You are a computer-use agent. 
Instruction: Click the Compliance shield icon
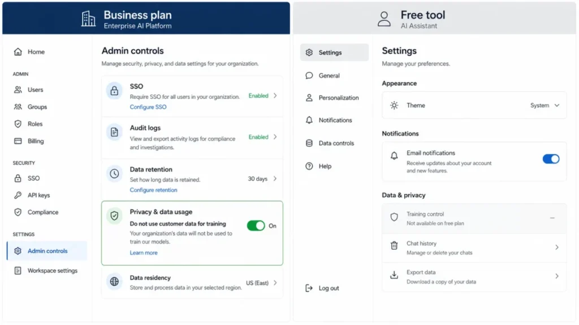point(18,212)
